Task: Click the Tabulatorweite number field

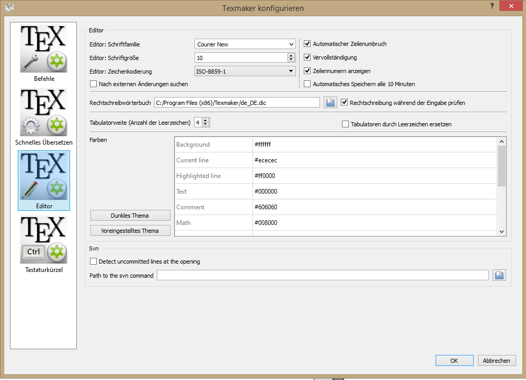Action: (x=198, y=122)
